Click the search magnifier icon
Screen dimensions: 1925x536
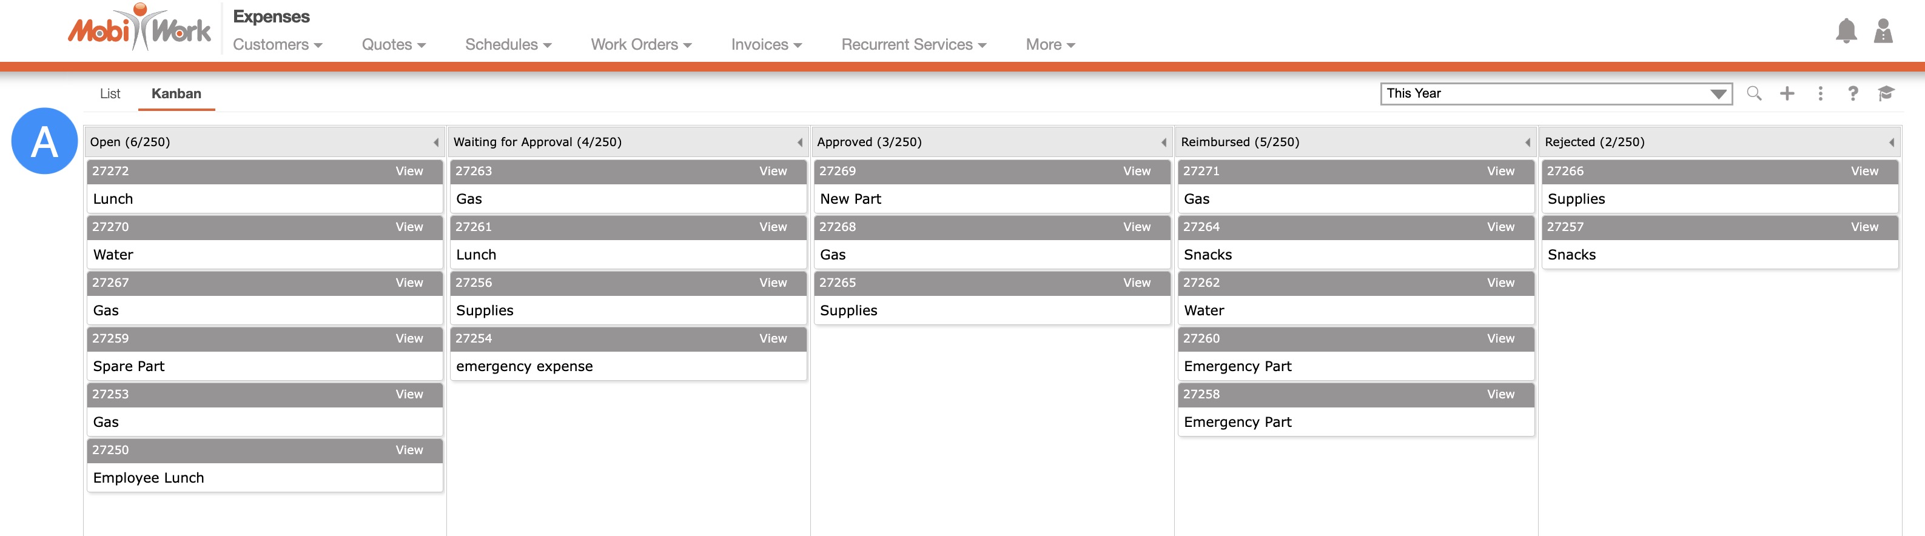pyautogui.click(x=1754, y=93)
